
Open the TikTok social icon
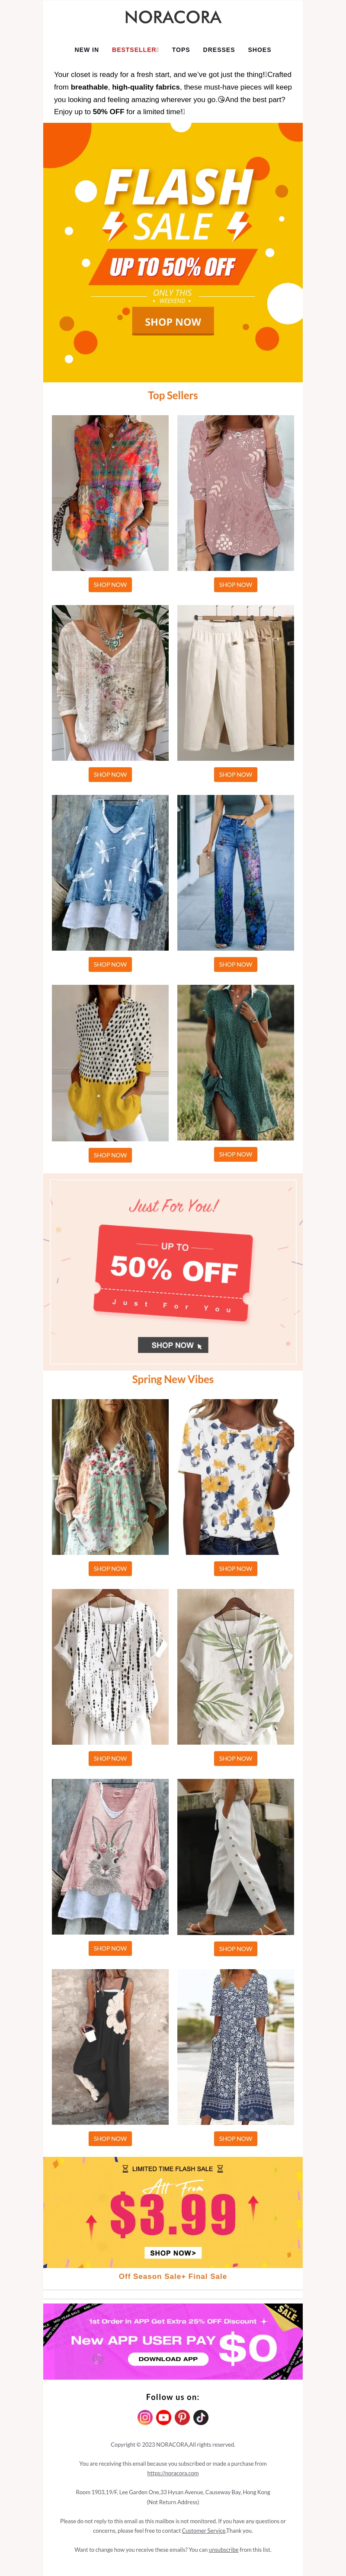tap(201, 2417)
